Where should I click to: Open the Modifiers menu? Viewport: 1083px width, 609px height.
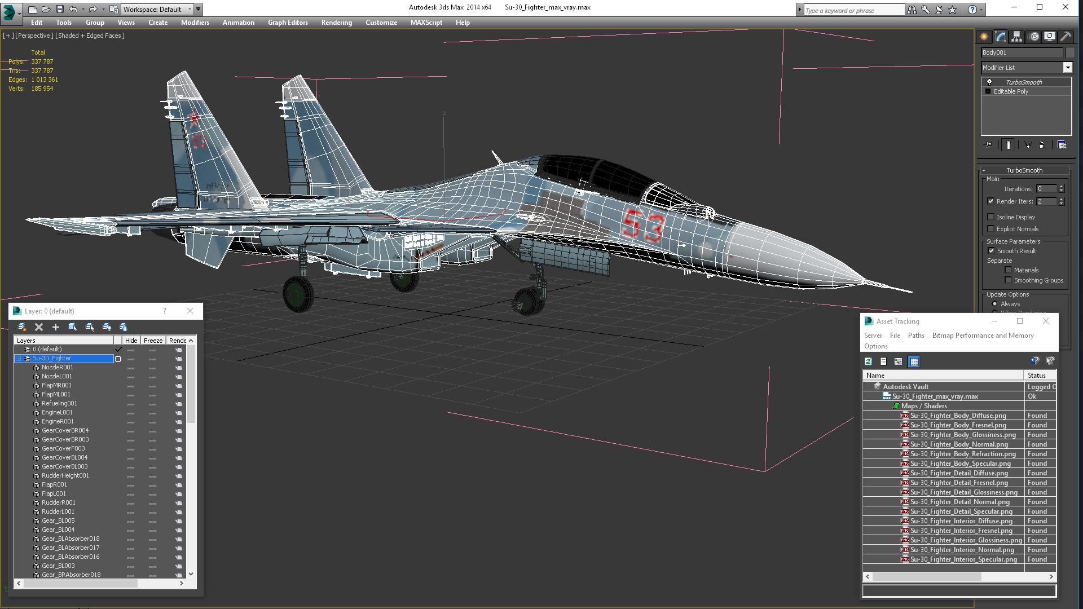pyautogui.click(x=195, y=23)
